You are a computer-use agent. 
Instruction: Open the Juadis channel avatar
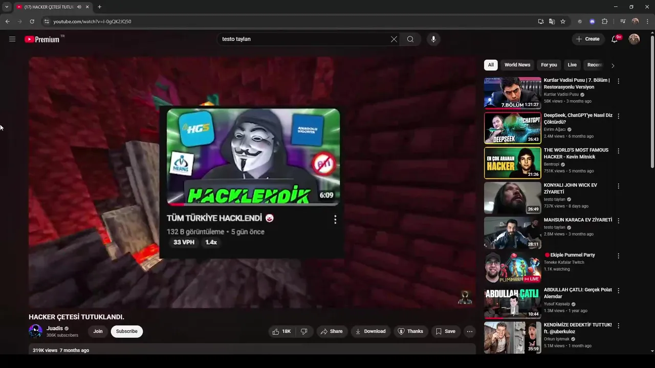tap(35, 331)
